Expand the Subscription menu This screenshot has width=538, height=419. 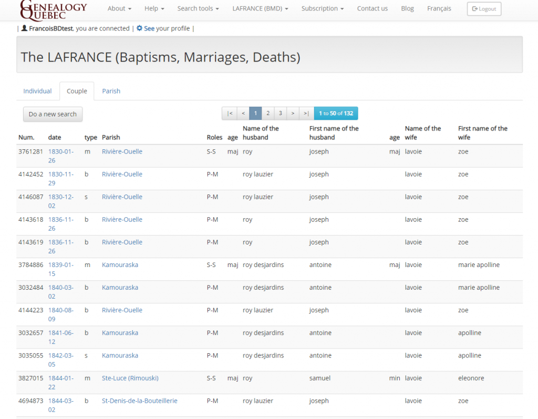pos(323,8)
